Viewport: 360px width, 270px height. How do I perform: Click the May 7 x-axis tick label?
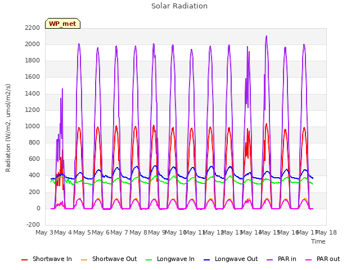119,232
